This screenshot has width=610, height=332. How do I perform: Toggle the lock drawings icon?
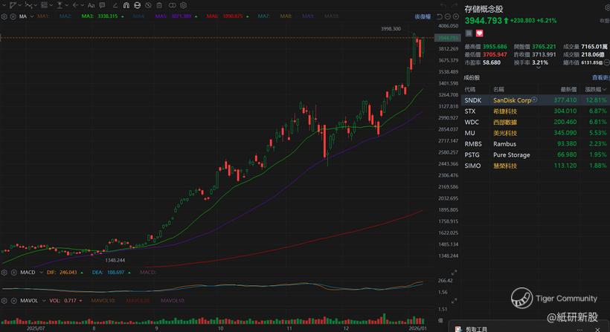tap(138, 5)
